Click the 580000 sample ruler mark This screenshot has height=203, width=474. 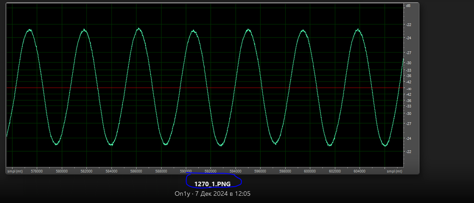coord(62,171)
